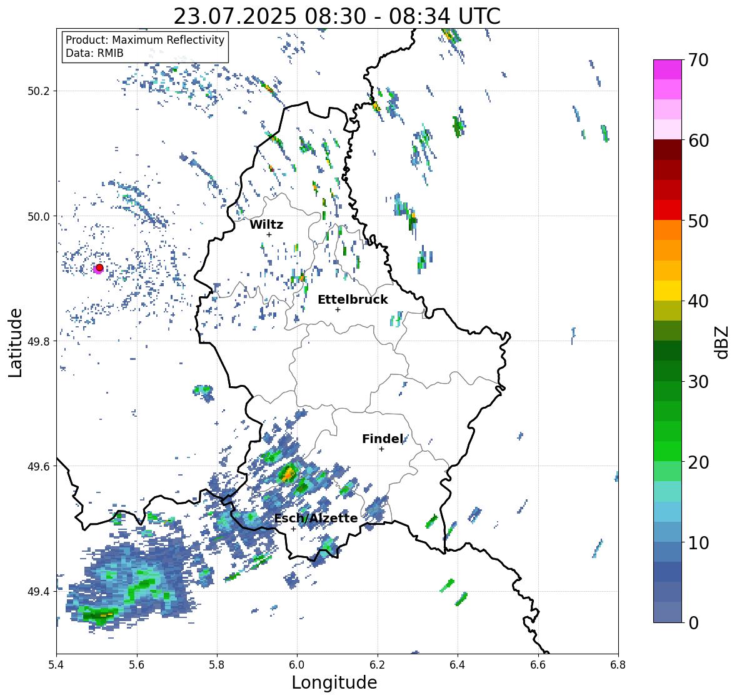Click the longitude tick label 6.2
Viewport: 737px width, 698px height.
(378, 664)
